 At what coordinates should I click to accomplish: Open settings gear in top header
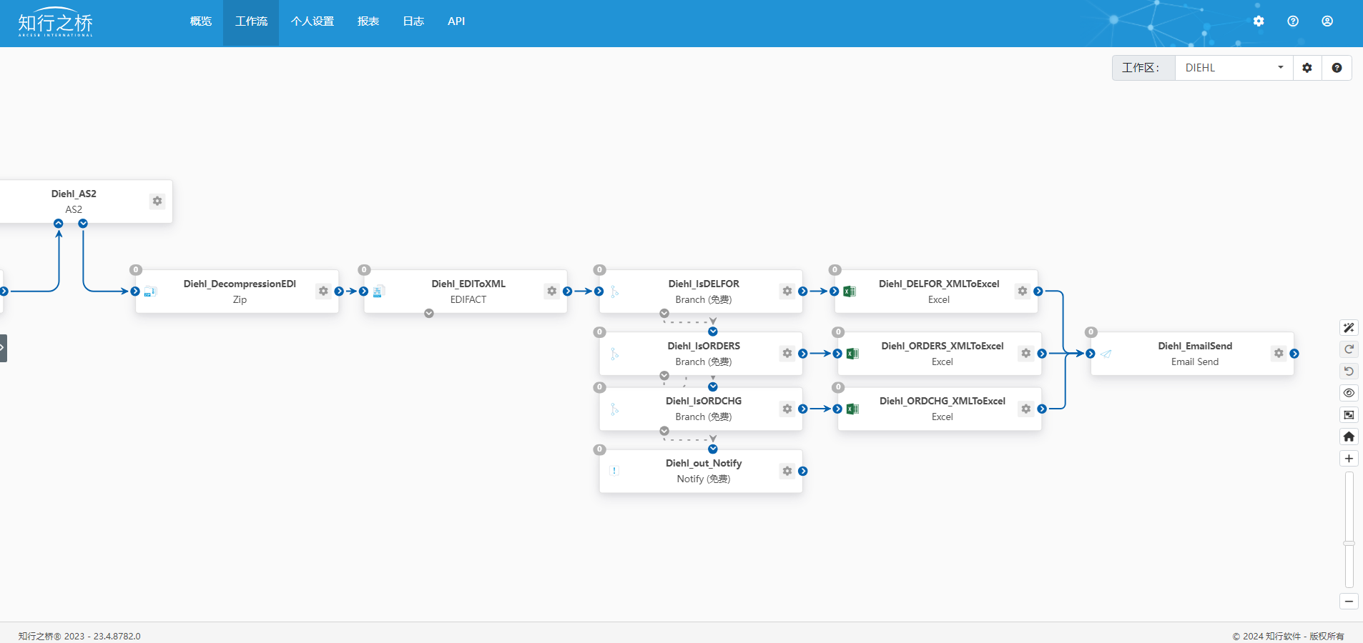click(1259, 21)
